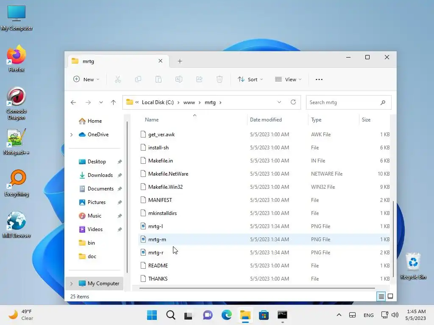Screen dimensions: 434x325
Task: Sort by Size column header
Action: coord(366,120)
